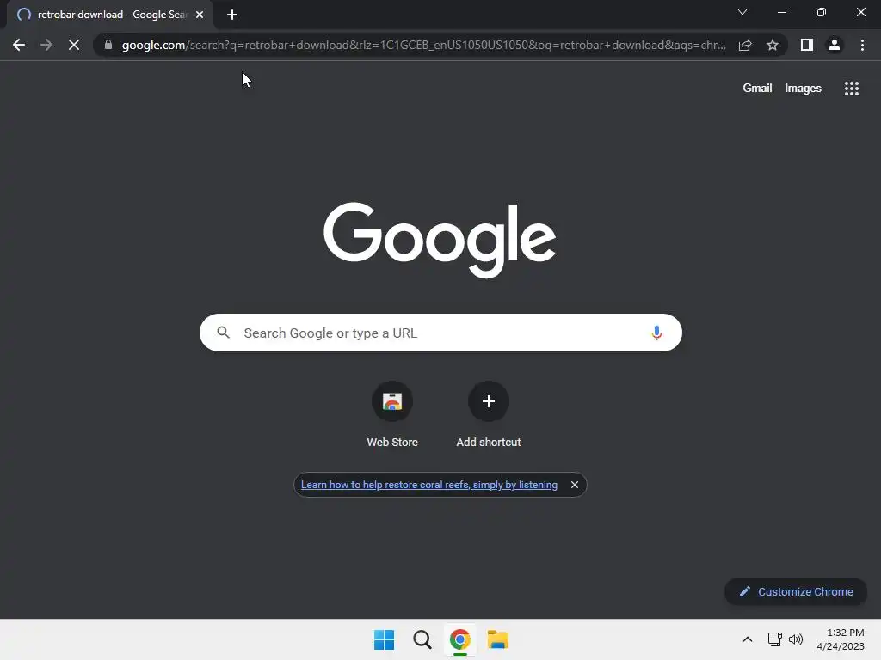Open network status tray icon
The image size is (881, 660).
[x=775, y=639]
